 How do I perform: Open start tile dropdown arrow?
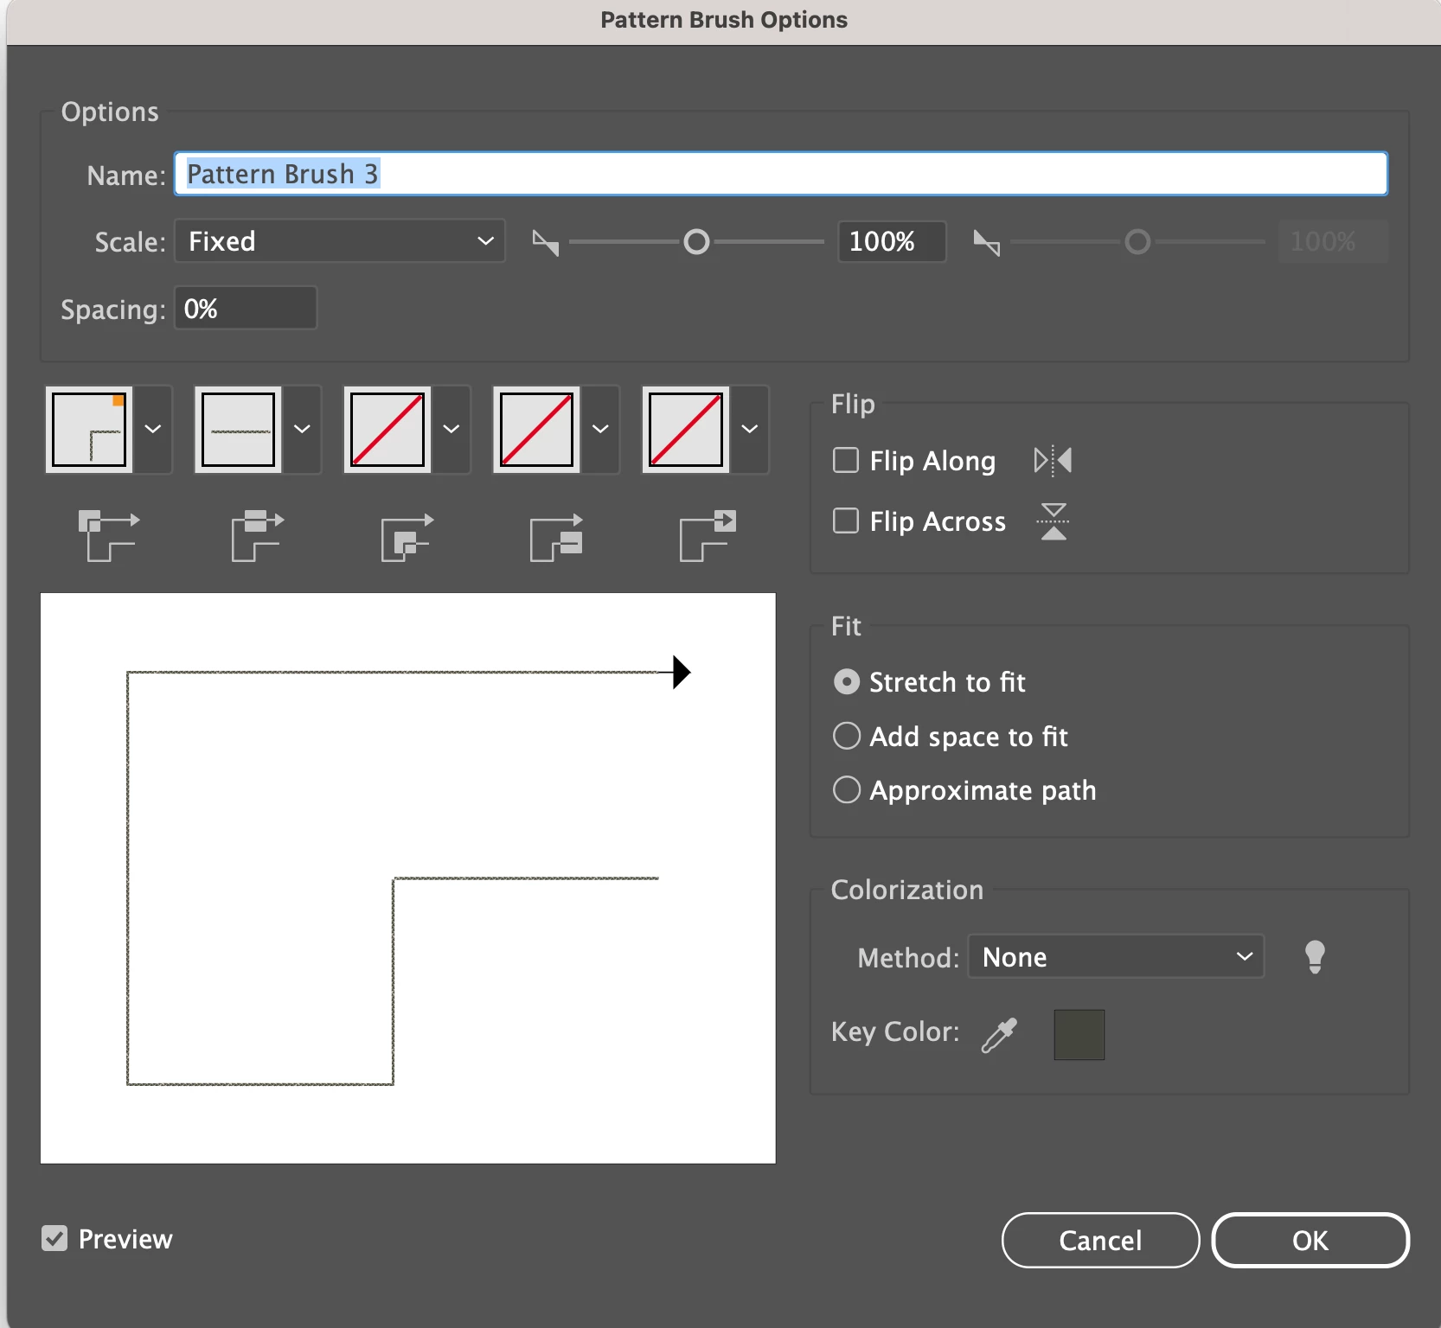[600, 430]
